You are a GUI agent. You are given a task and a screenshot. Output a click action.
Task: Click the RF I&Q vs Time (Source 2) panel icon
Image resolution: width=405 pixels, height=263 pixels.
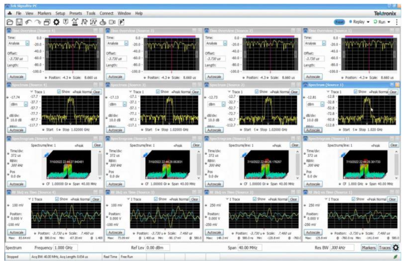point(207,193)
